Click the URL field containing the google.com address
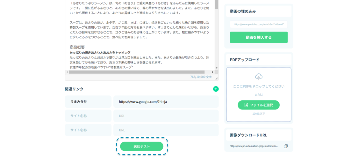 [166, 102]
